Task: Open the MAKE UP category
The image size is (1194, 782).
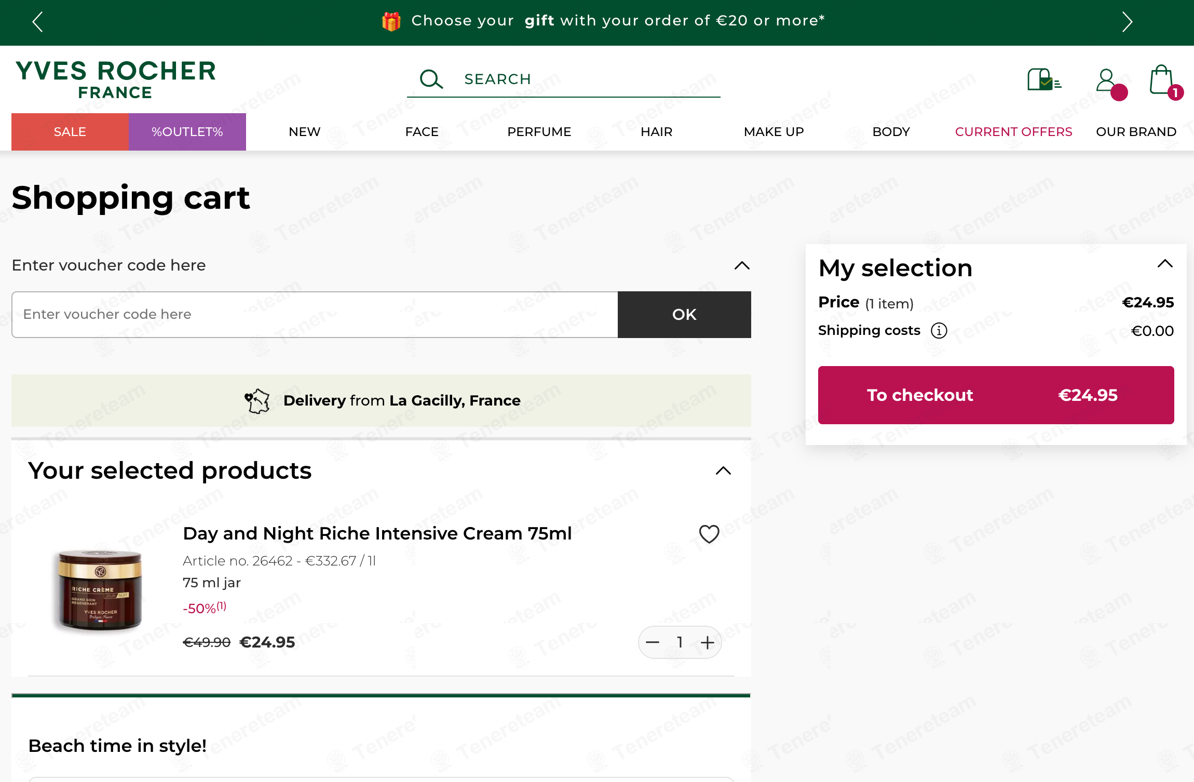Action: click(x=774, y=132)
